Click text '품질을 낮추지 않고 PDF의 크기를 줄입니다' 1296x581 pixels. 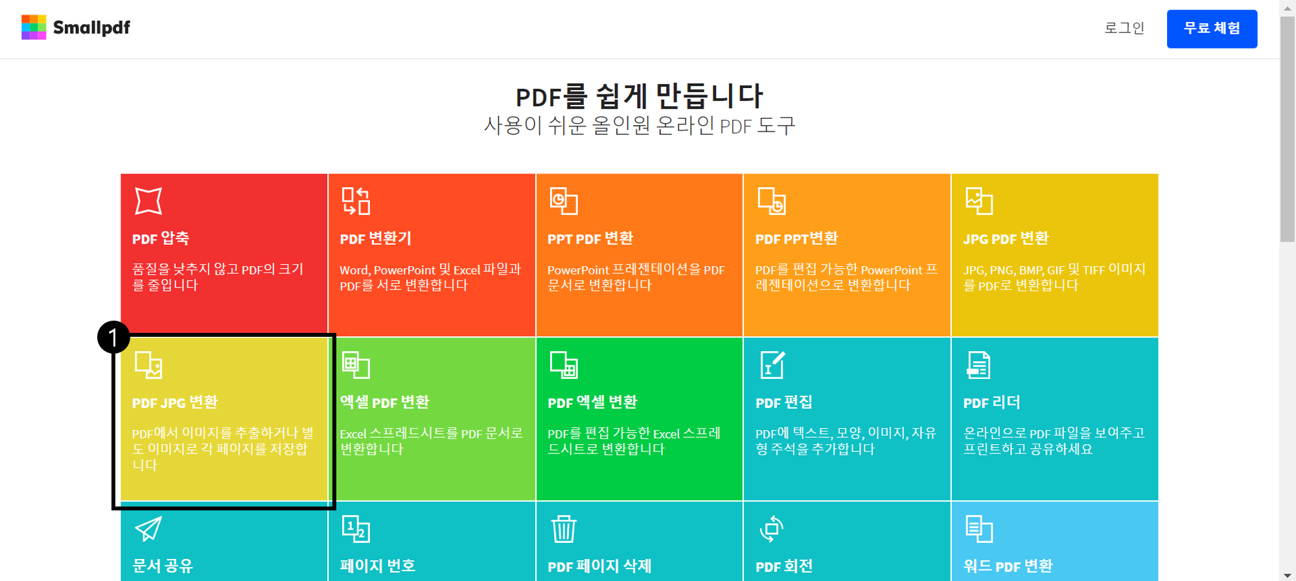pos(218,277)
